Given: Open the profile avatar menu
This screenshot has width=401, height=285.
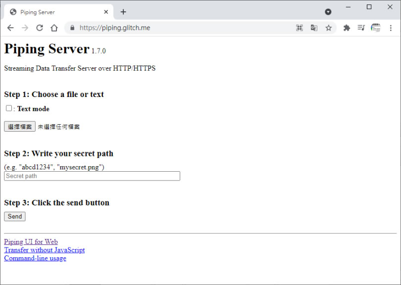Looking at the screenshot, I should tap(375, 28).
